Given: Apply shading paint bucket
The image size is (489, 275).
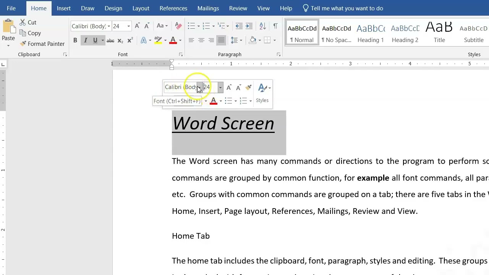Looking at the screenshot, I should (253, 40).
